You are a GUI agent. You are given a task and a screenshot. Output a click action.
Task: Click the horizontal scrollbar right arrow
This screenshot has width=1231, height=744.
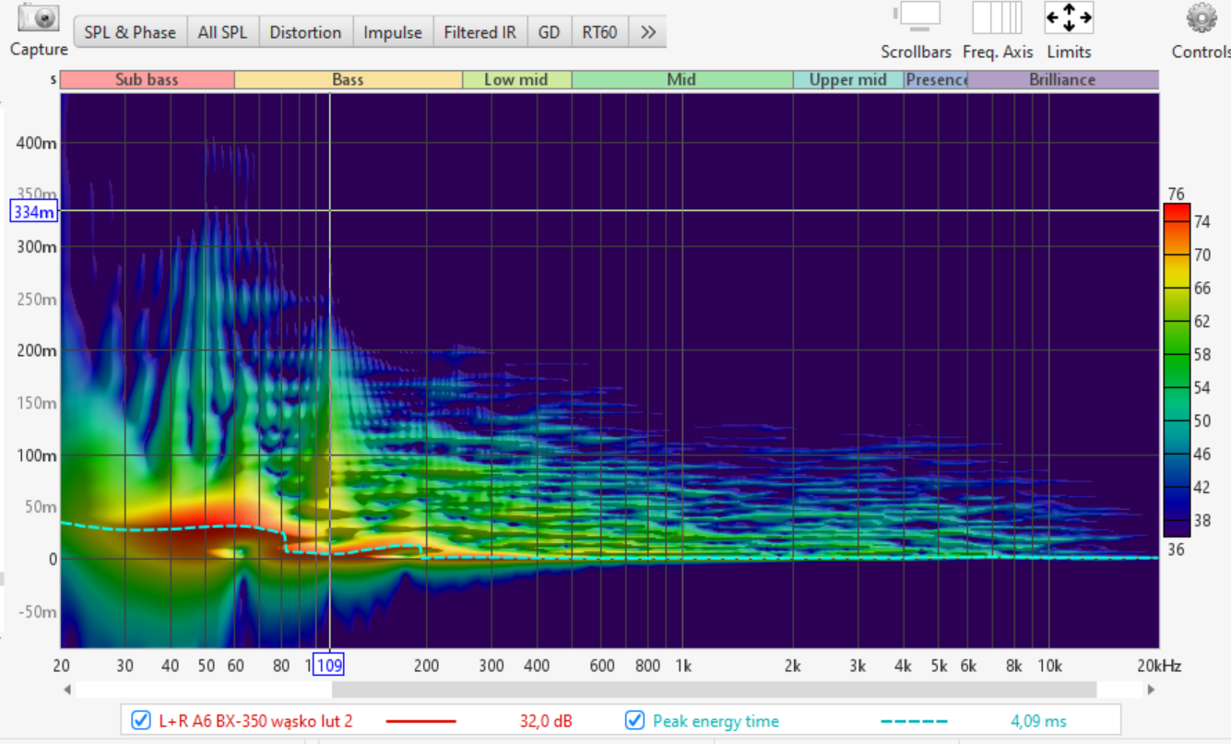click(x=1151, y=690)
